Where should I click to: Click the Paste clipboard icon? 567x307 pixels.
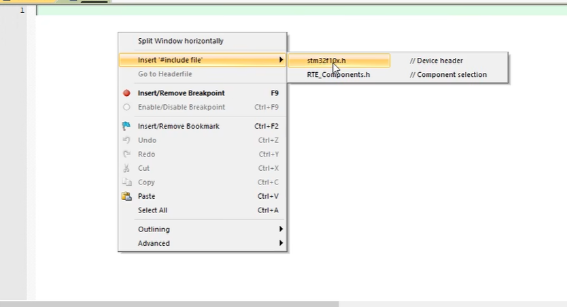(x=126, y=196)
